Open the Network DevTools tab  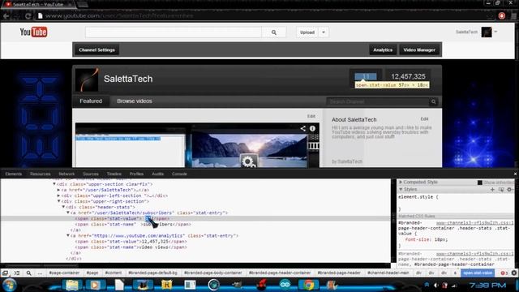pyautogui.click(x=66, y=174)
